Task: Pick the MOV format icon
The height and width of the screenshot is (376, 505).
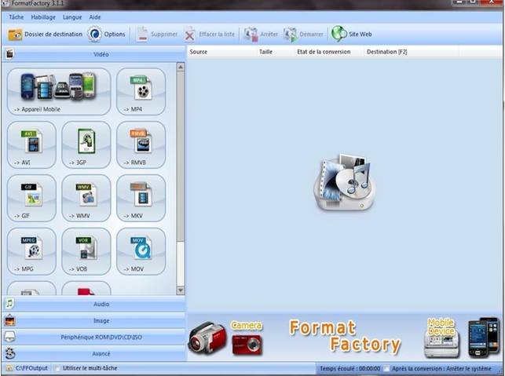Action: [141, 250]
